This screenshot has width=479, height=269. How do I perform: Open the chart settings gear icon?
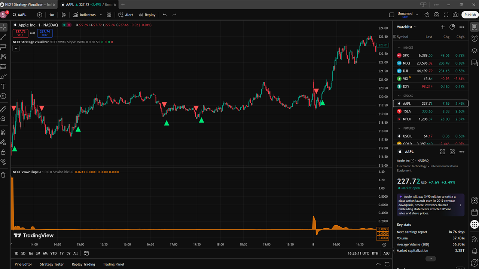436,15
